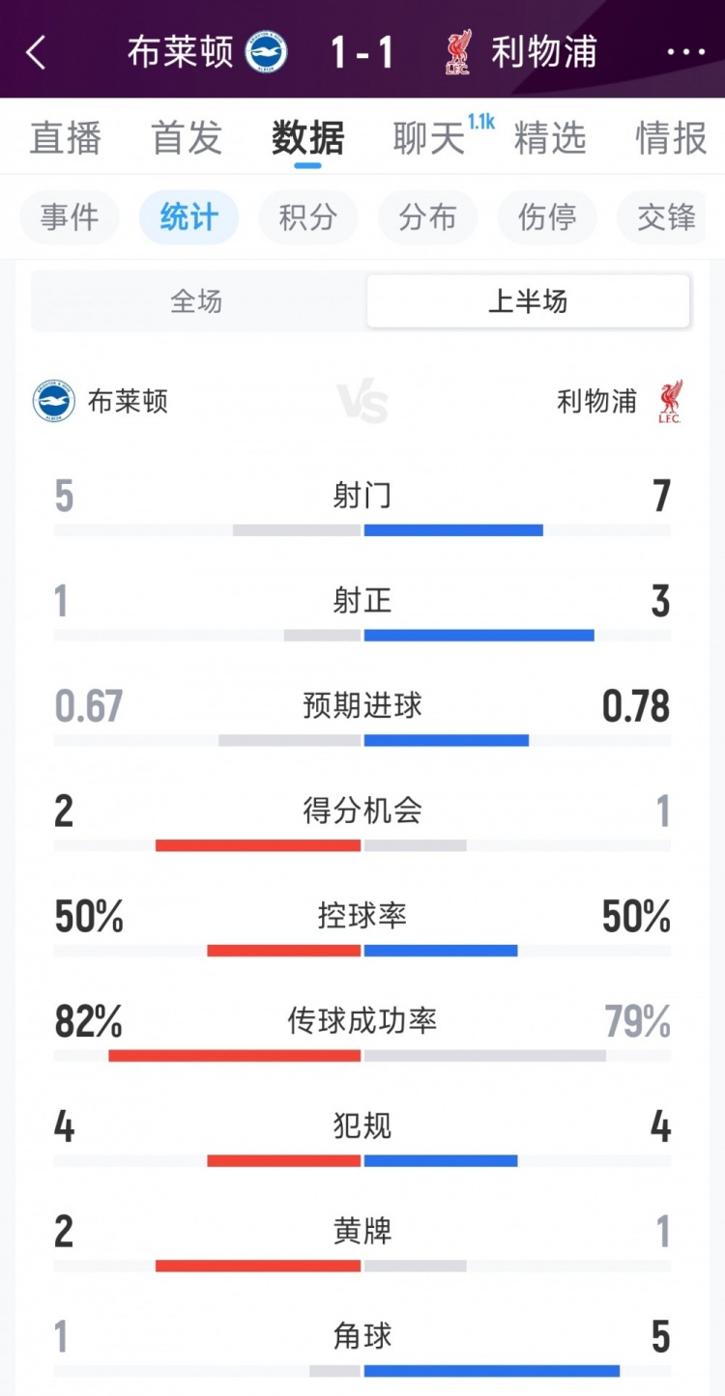Tap the 1 - 1 score

click(x=362, y=52)
